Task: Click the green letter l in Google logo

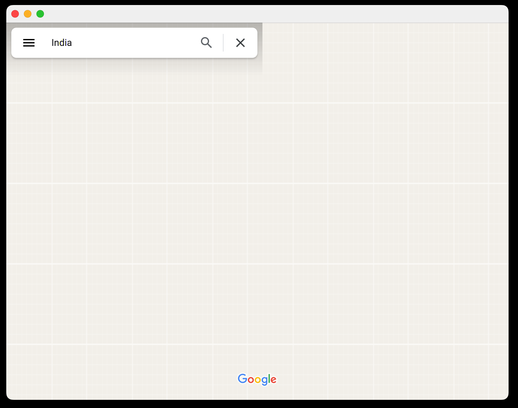Action: click(269, 379)
